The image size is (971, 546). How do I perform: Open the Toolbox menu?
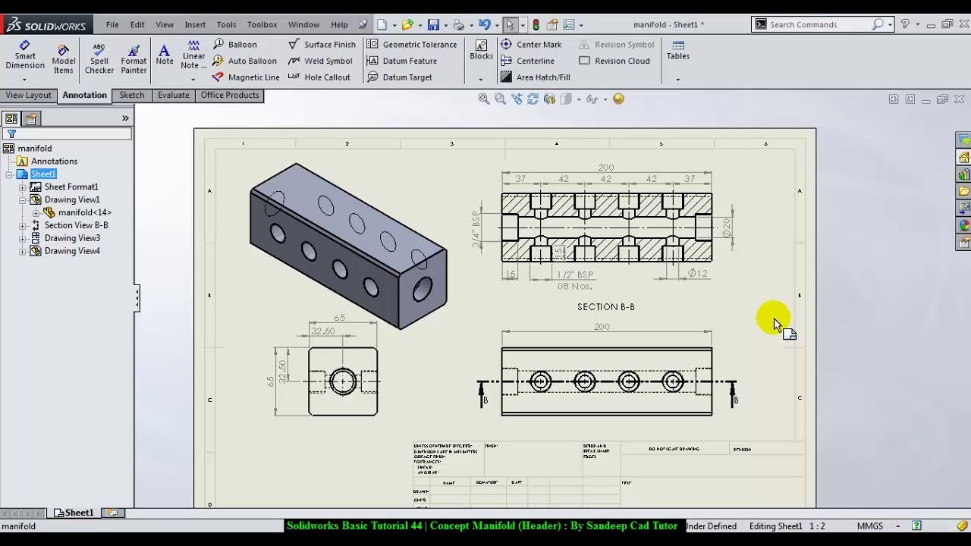pyautogui.click(x=262, y=25)
